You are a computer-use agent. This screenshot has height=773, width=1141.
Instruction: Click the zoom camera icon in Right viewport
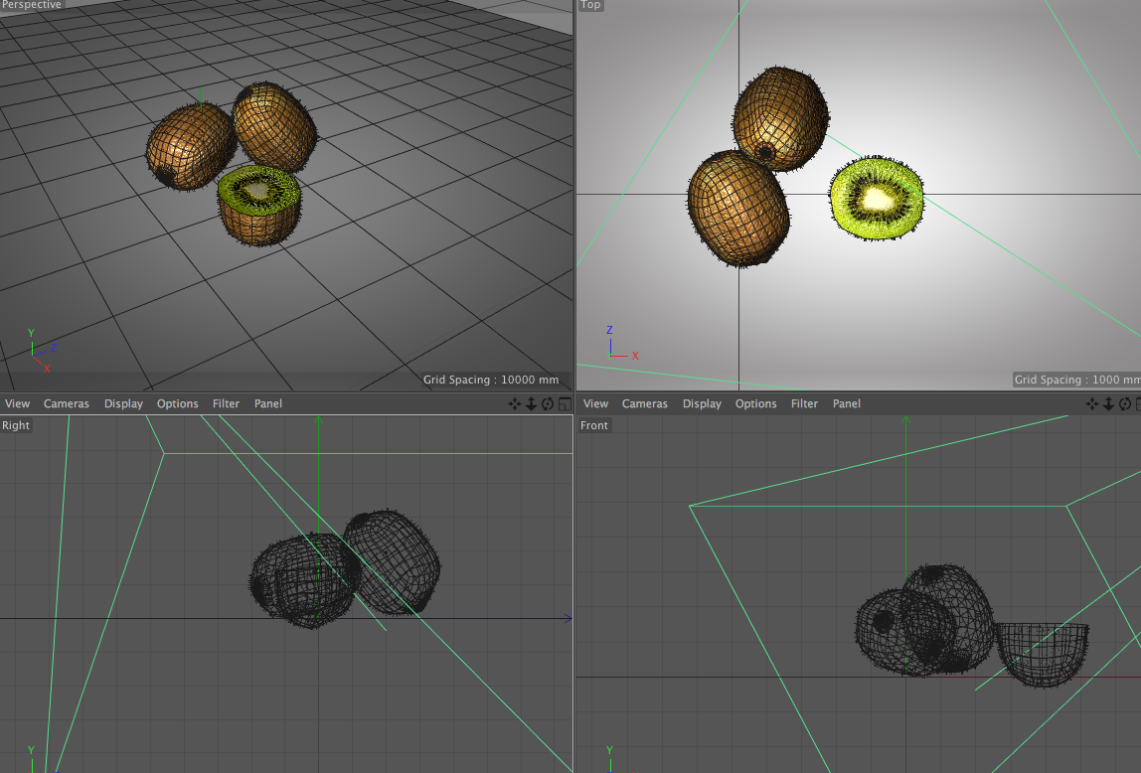(x=531, y=403)
